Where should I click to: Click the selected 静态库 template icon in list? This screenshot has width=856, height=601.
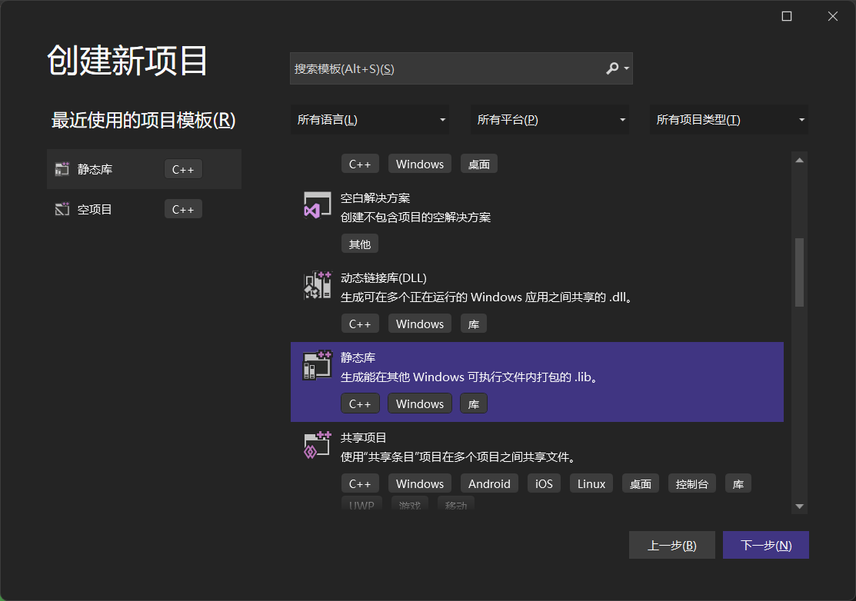click(317, 365)
